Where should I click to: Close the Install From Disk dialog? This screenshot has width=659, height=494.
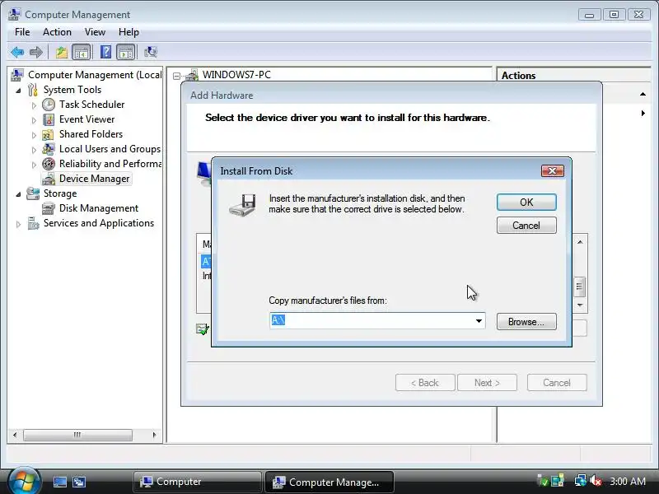552,170
